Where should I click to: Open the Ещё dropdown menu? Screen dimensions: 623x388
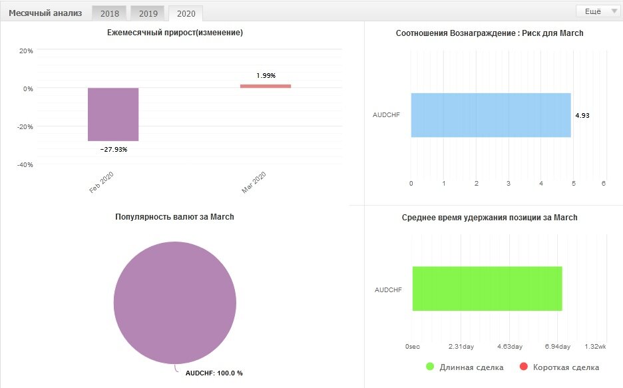click(x=598, y=11)
